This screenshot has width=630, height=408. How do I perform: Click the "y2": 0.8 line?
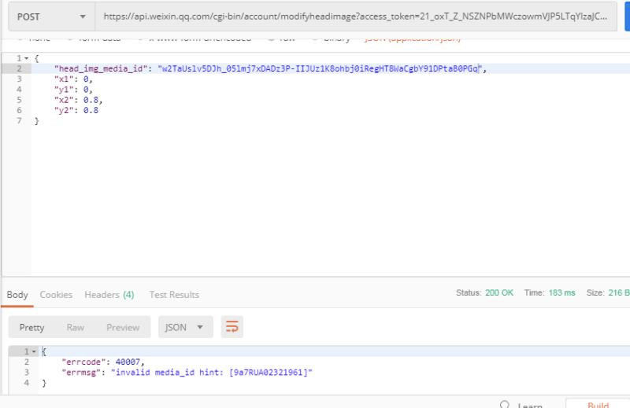(x=76, y=110)
